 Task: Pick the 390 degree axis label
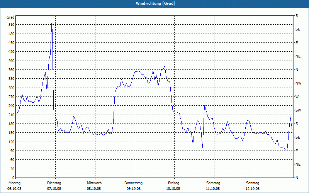[x=12, y=61]
